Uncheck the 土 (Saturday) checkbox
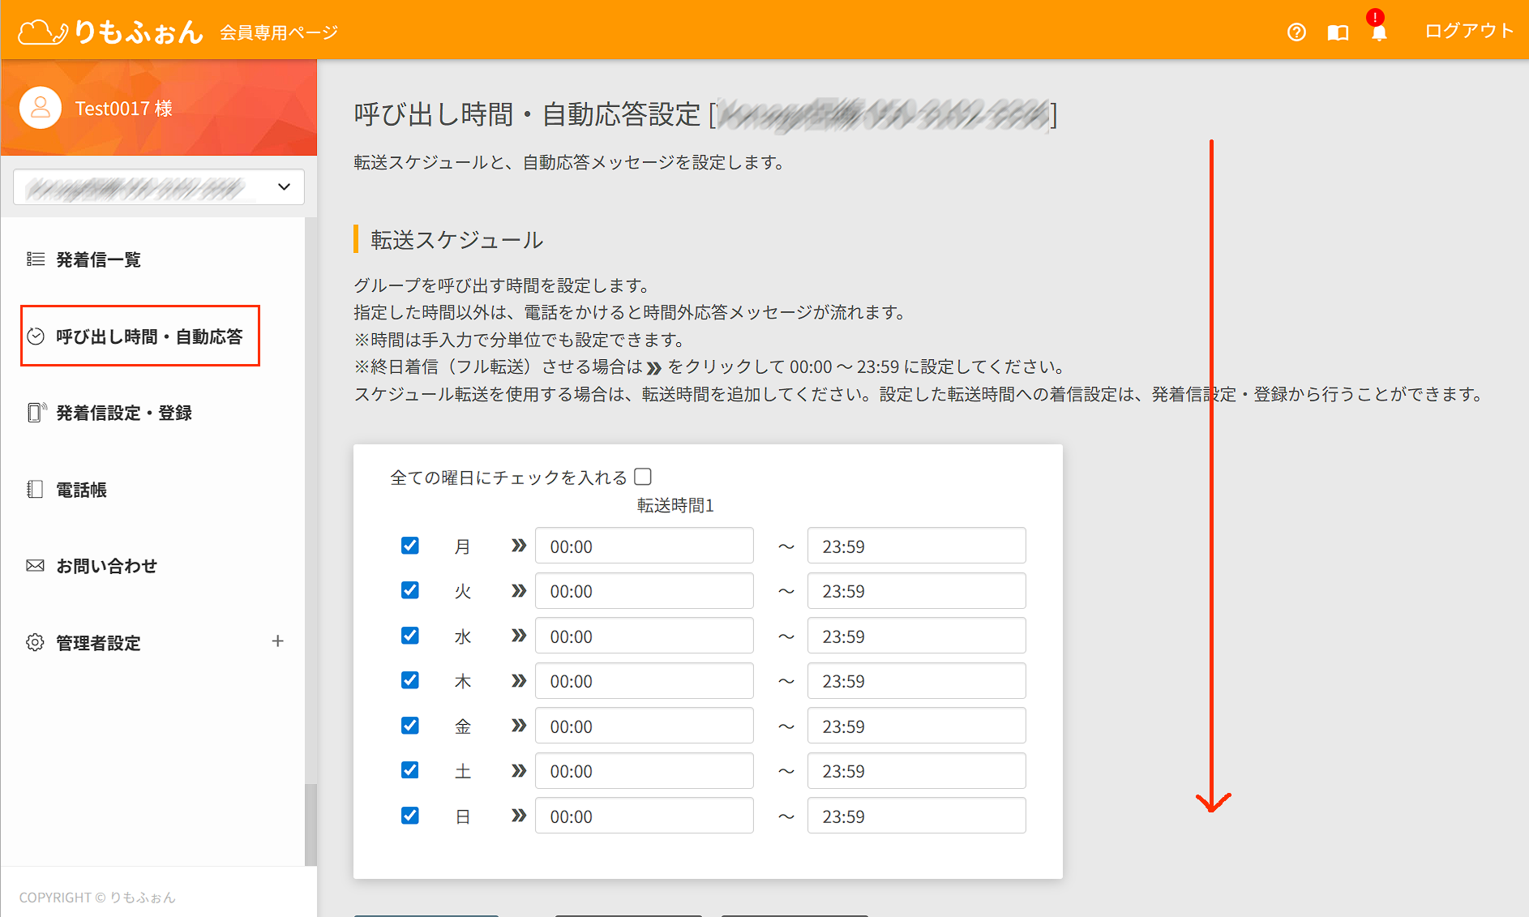The image size is (1529, 917). click(x=410, y=770)
